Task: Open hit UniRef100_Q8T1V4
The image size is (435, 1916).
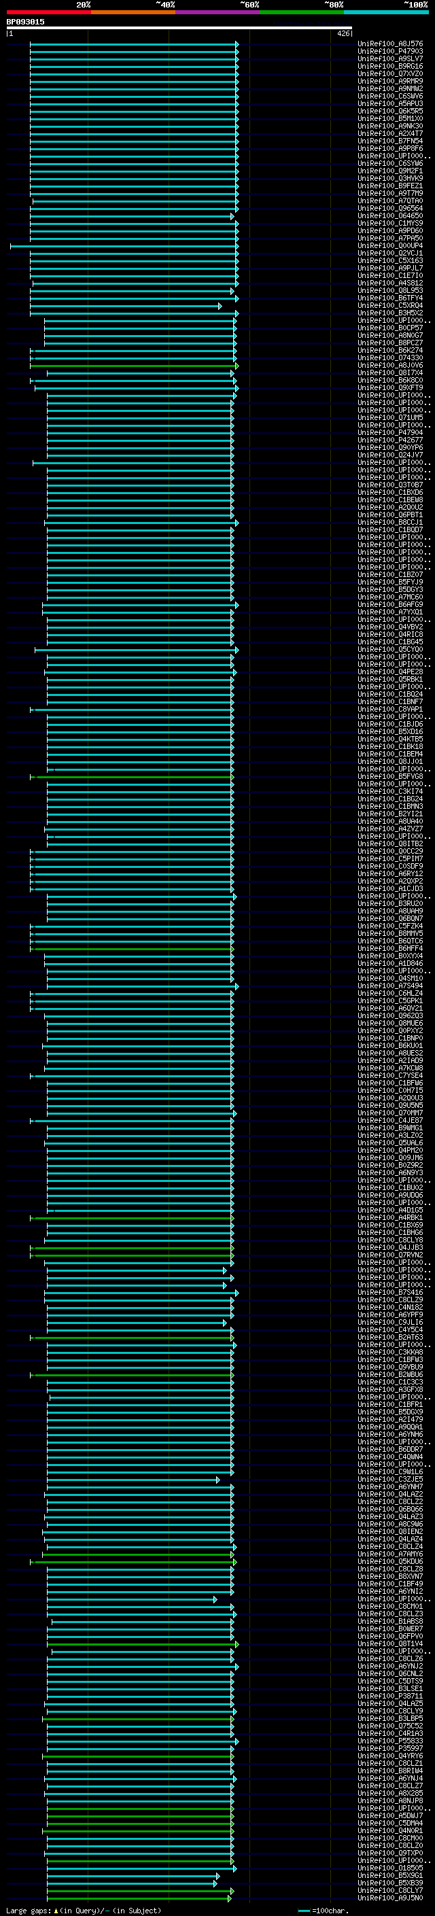Action: tap(390, 1643)
